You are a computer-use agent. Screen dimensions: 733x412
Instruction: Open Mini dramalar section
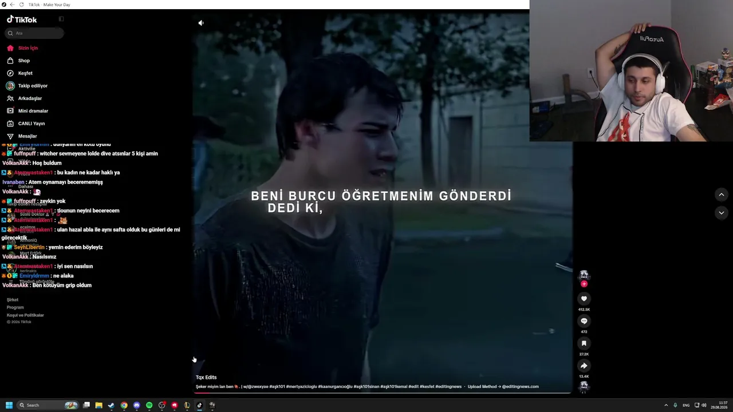(27, 111)
